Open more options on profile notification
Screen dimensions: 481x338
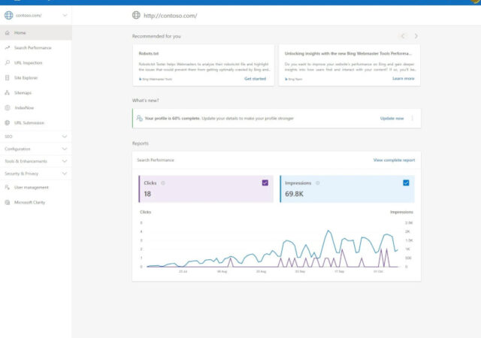(x=413, y=119)
